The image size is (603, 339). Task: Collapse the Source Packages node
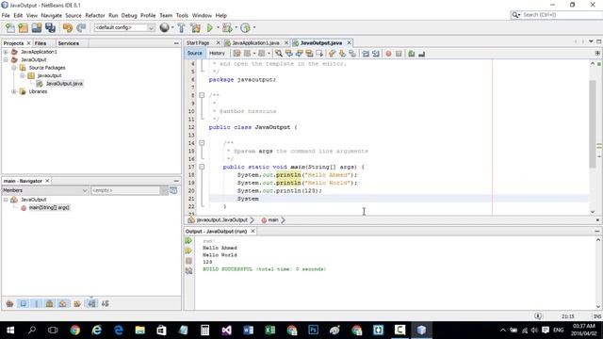pyautogui.click(x=14, y=68)
